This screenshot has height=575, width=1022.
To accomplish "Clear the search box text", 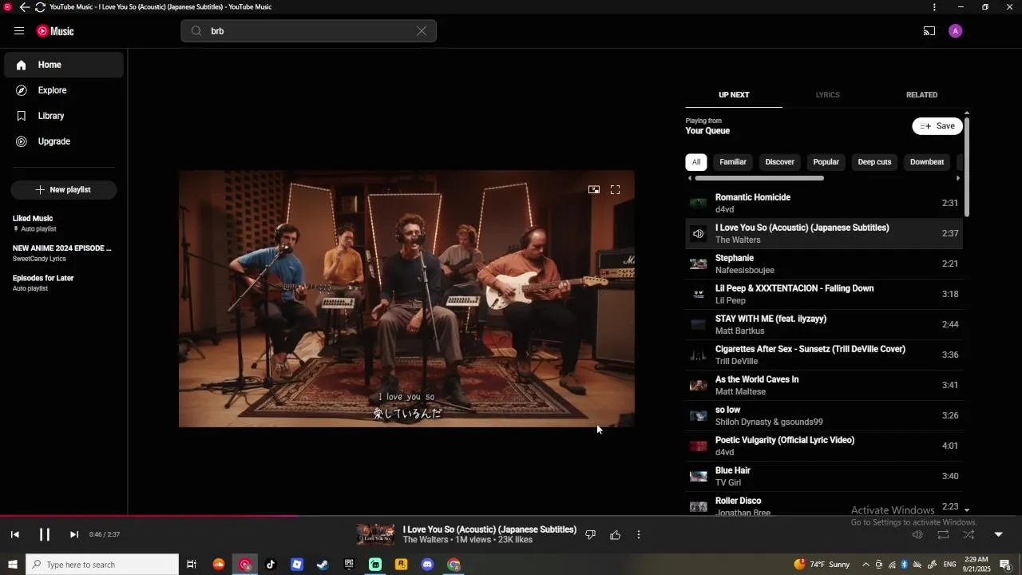I will (422, 31).
